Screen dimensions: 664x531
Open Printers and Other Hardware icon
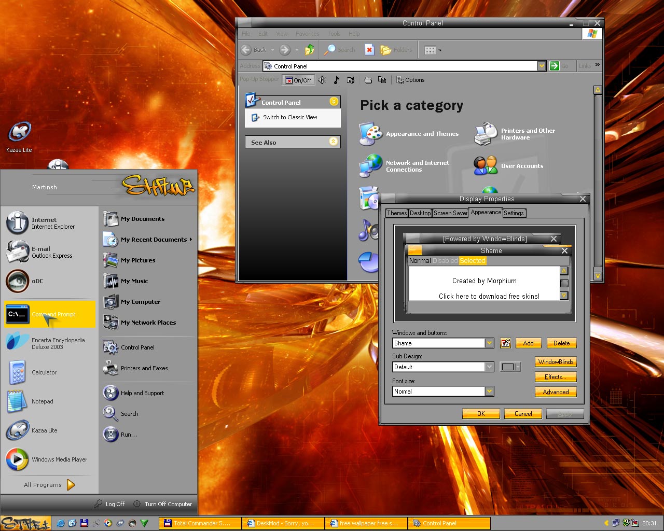[486, 134]
